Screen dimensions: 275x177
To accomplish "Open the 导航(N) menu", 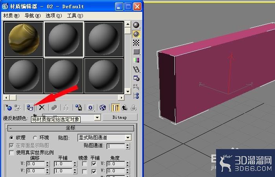I will pyautogui.click(x=33, y=16).
